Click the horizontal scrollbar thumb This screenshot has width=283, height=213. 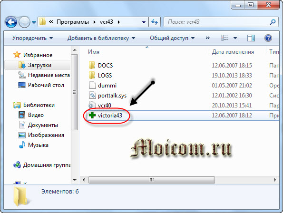152,180
